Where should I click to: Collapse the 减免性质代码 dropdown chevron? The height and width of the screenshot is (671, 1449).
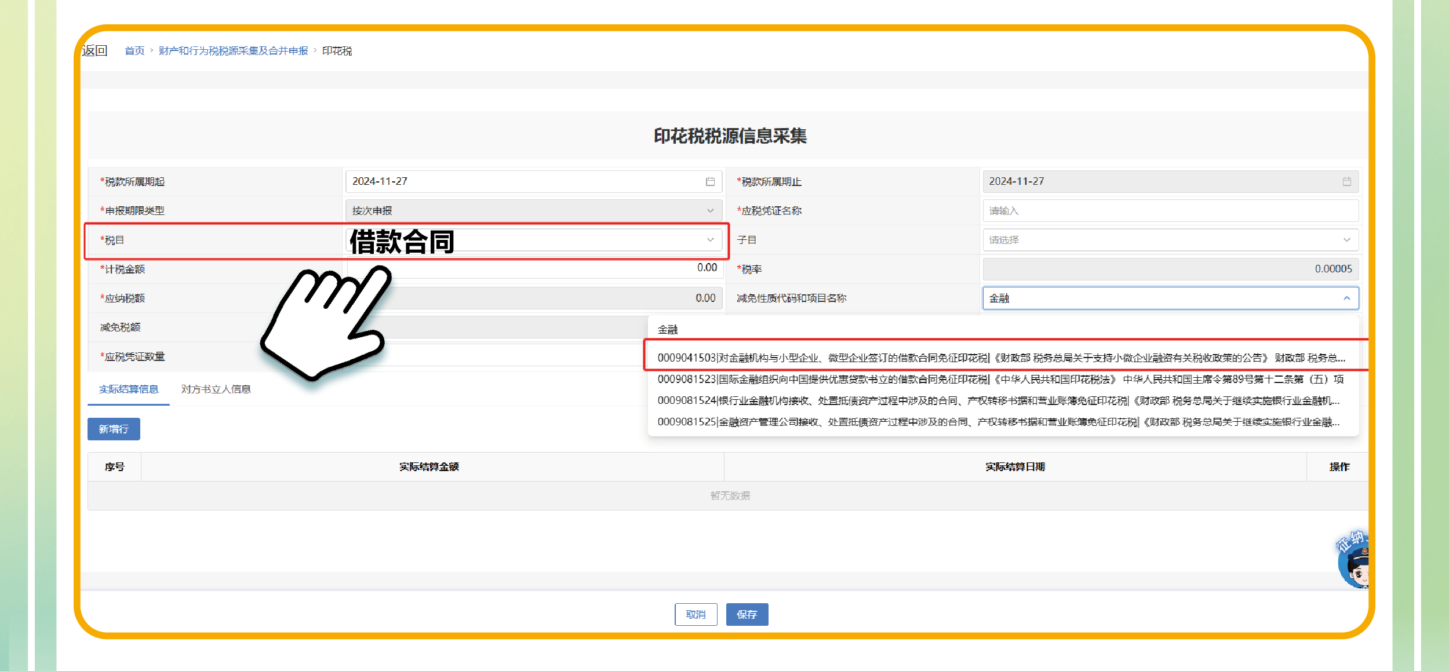1346,298
